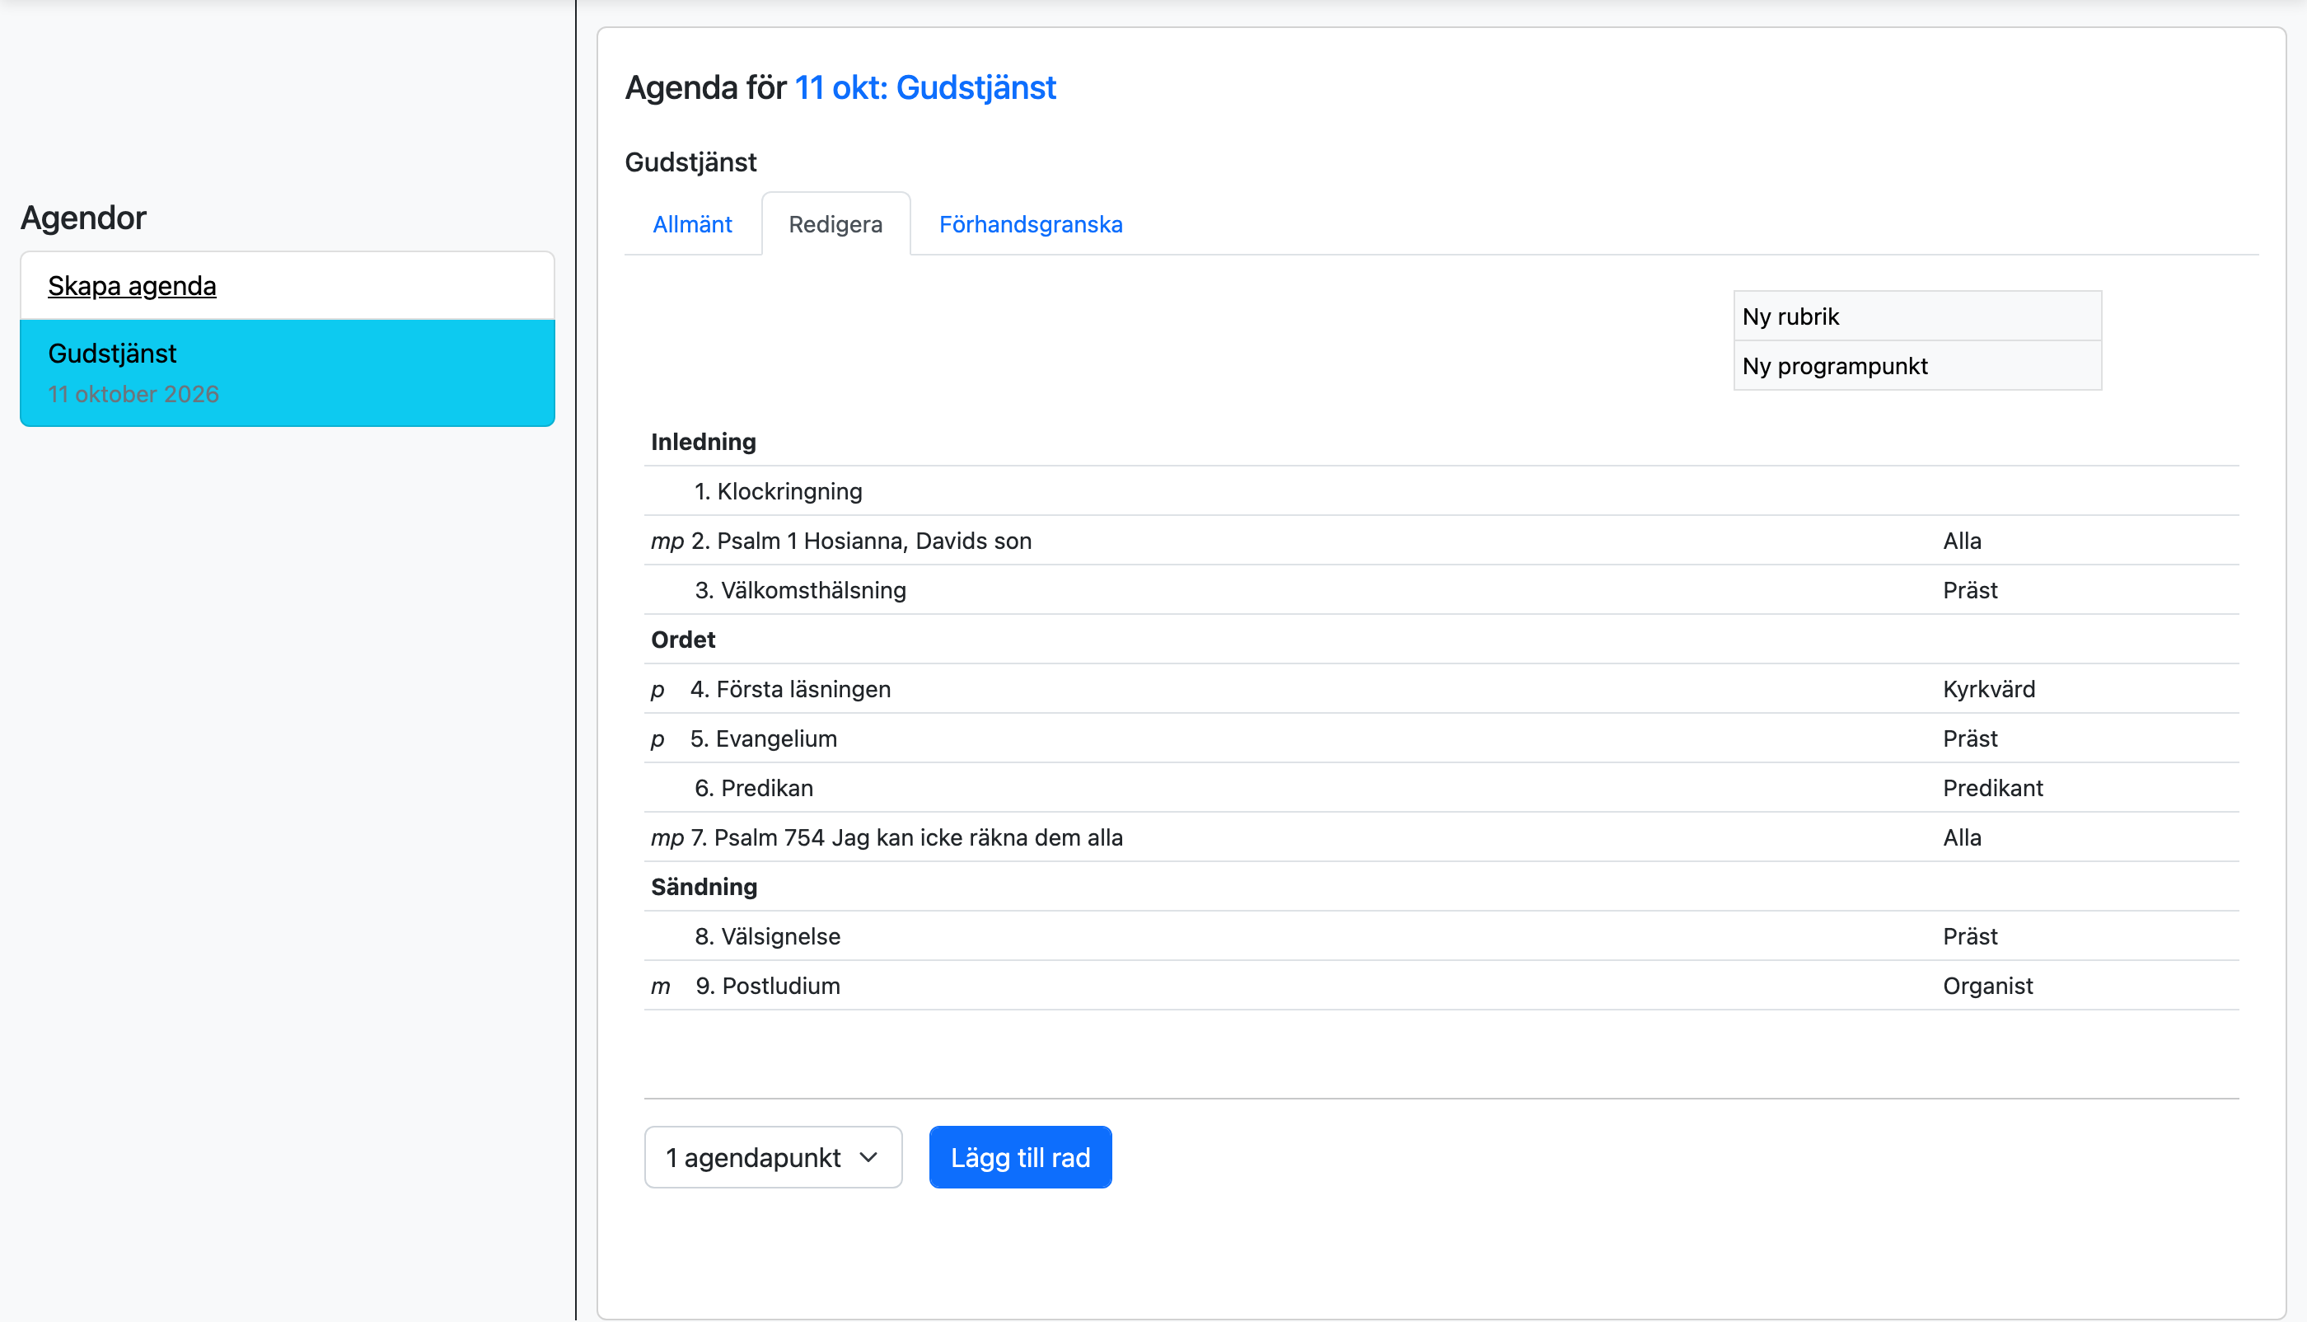Select the 3. Välkomsthälsning row
This screenshot has height=1322, width=2307.
click(1441, 590)
